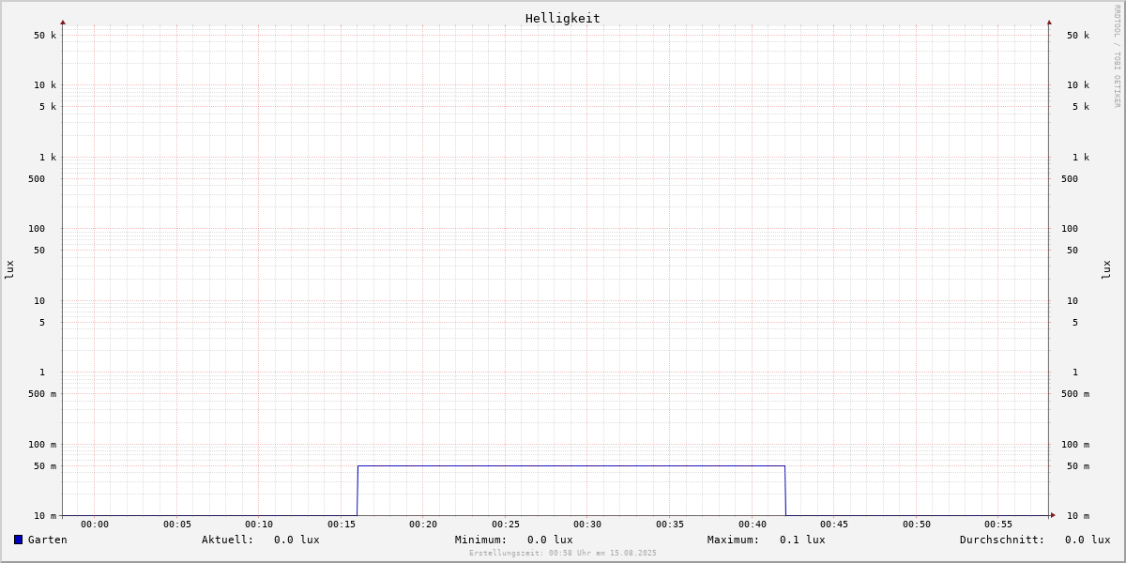Select "100 m" on the left axis
This screenshot has height=563, width=1126.
click(x=42, y=445)
